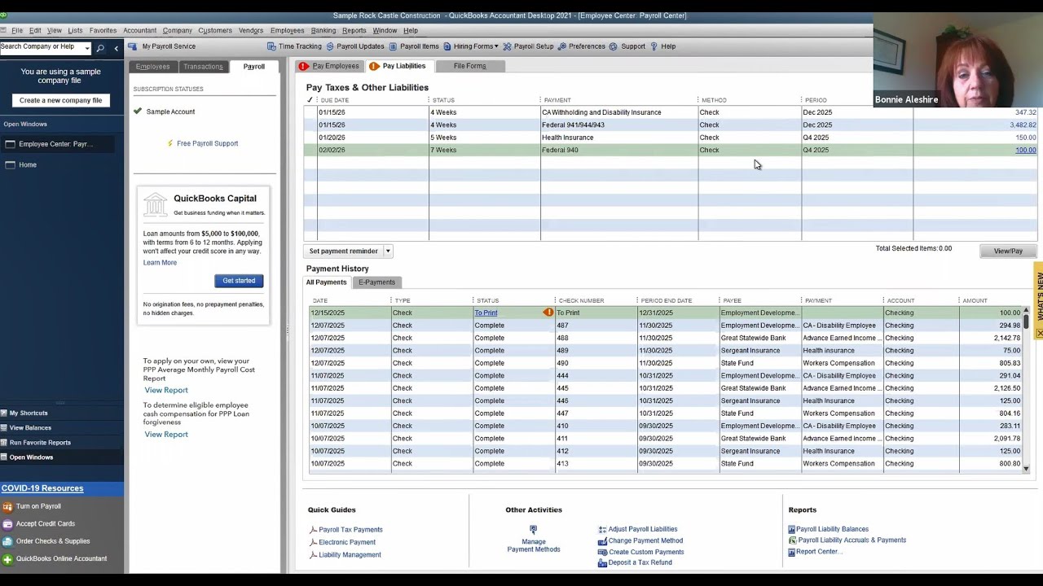
Task: Click the Payroll Liability Balances report icon
Action: (791, 529)
